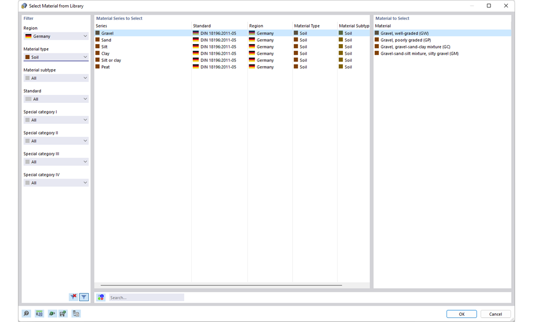The height and width of the screenshot is (322, 533).
Task: Choose Gravel, gravel-sand-clay mixture (GC)
Action: pyautogui.click(x=443, y=47)
